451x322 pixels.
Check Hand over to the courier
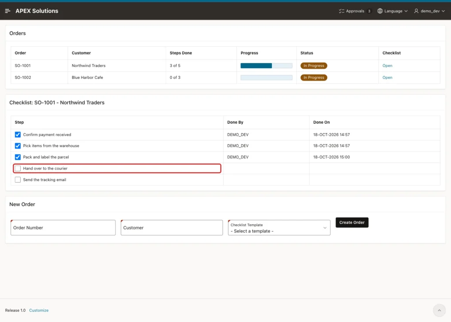click(18, 168)
